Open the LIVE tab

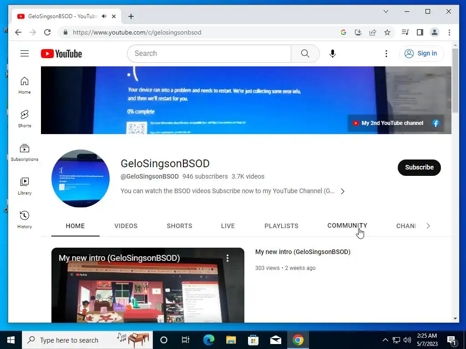(228, 226)
